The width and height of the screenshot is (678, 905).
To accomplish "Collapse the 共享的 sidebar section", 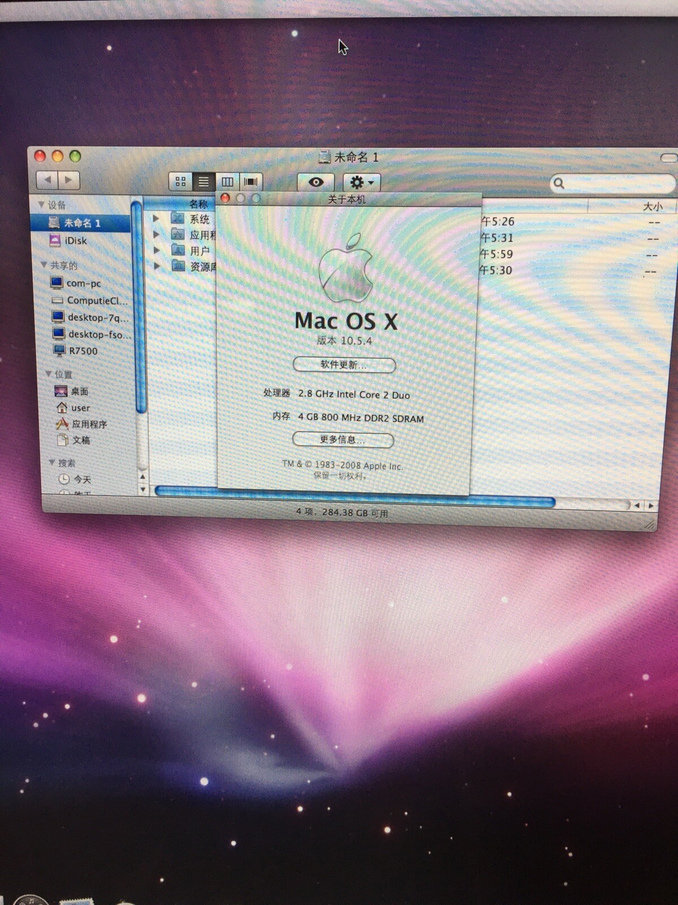I will [x=44, y=265].
